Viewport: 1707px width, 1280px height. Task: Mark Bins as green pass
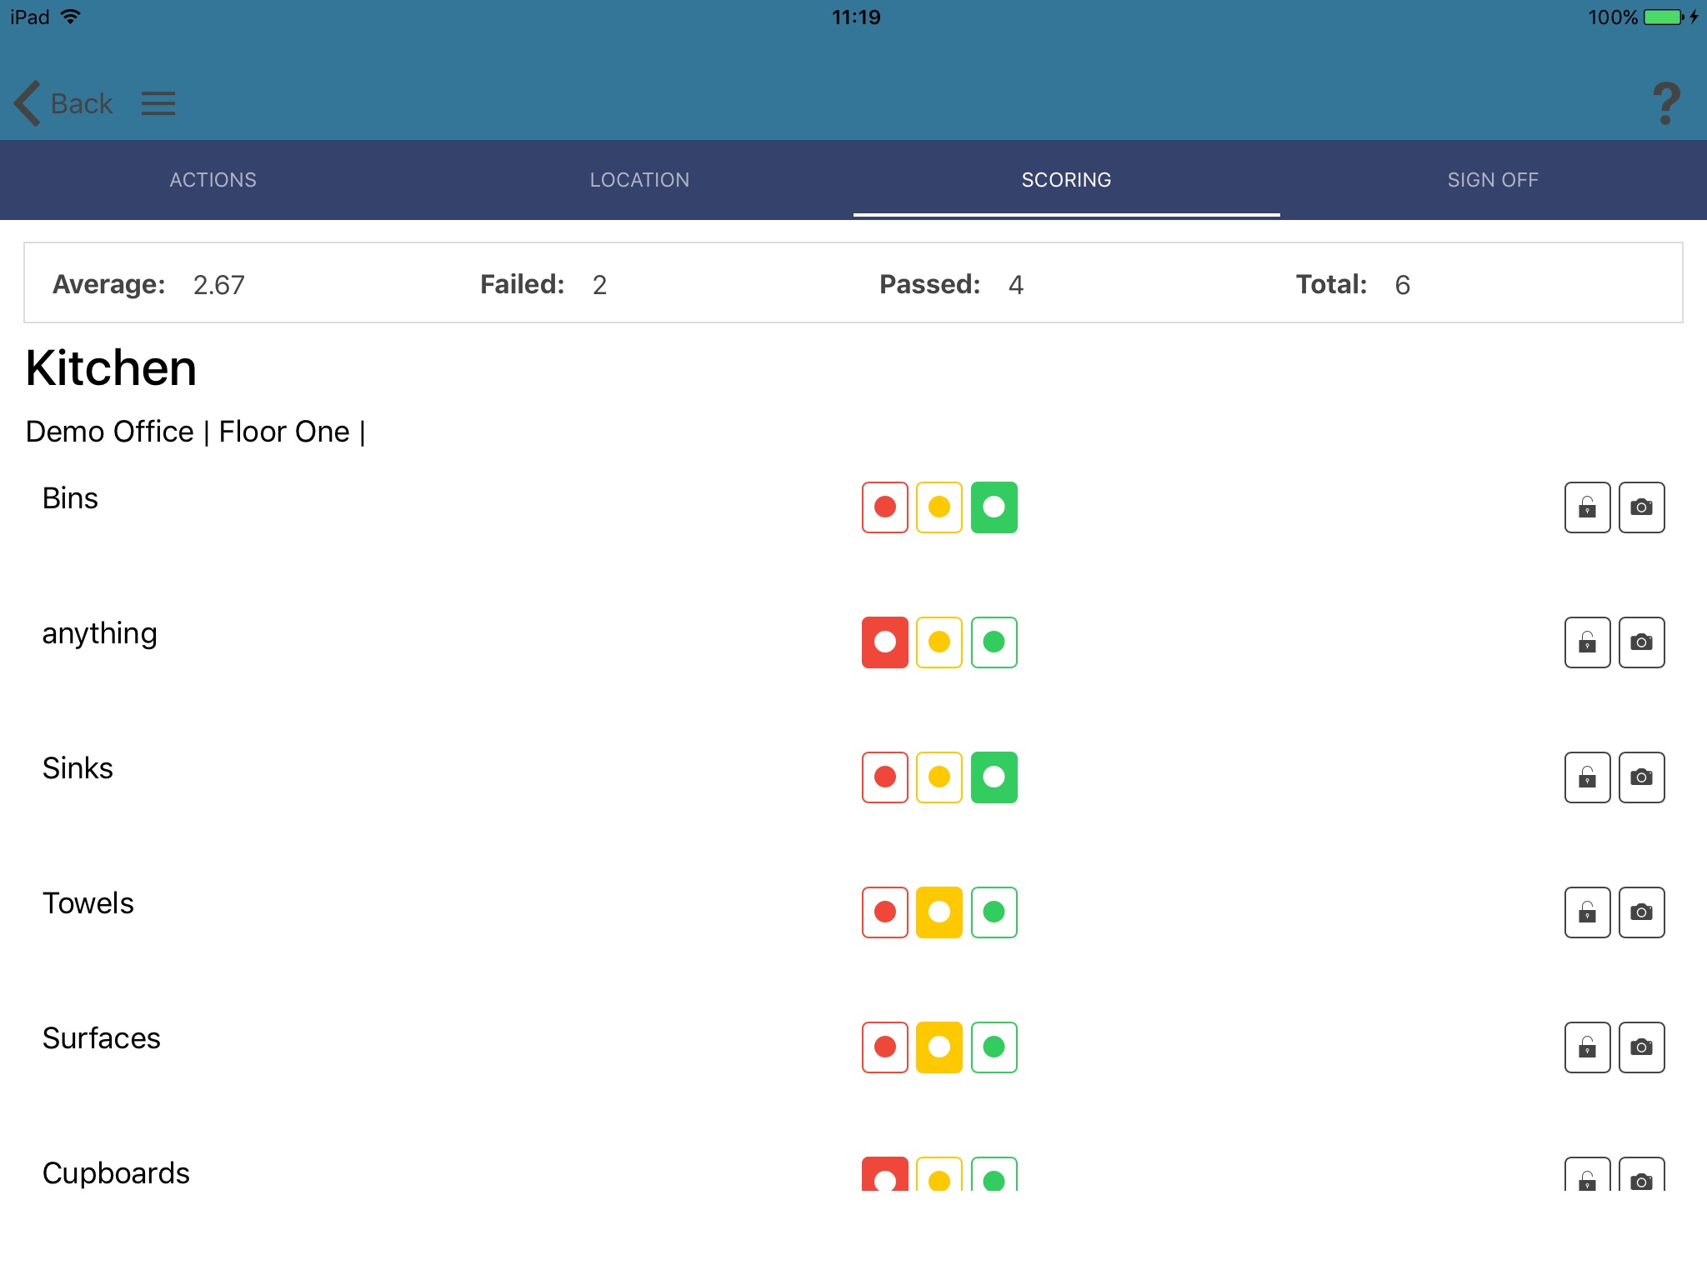pos(994,507)
